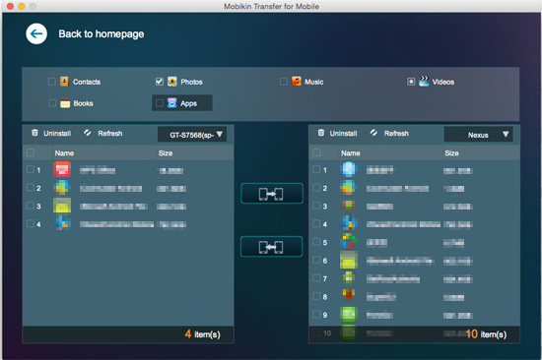Click the Music note icon

click(x=297, y=81)
